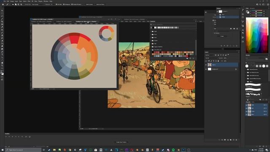The image size is (270, 152).
Task: Pick a color in the Color panel spectrum
Action: (257, 35)
